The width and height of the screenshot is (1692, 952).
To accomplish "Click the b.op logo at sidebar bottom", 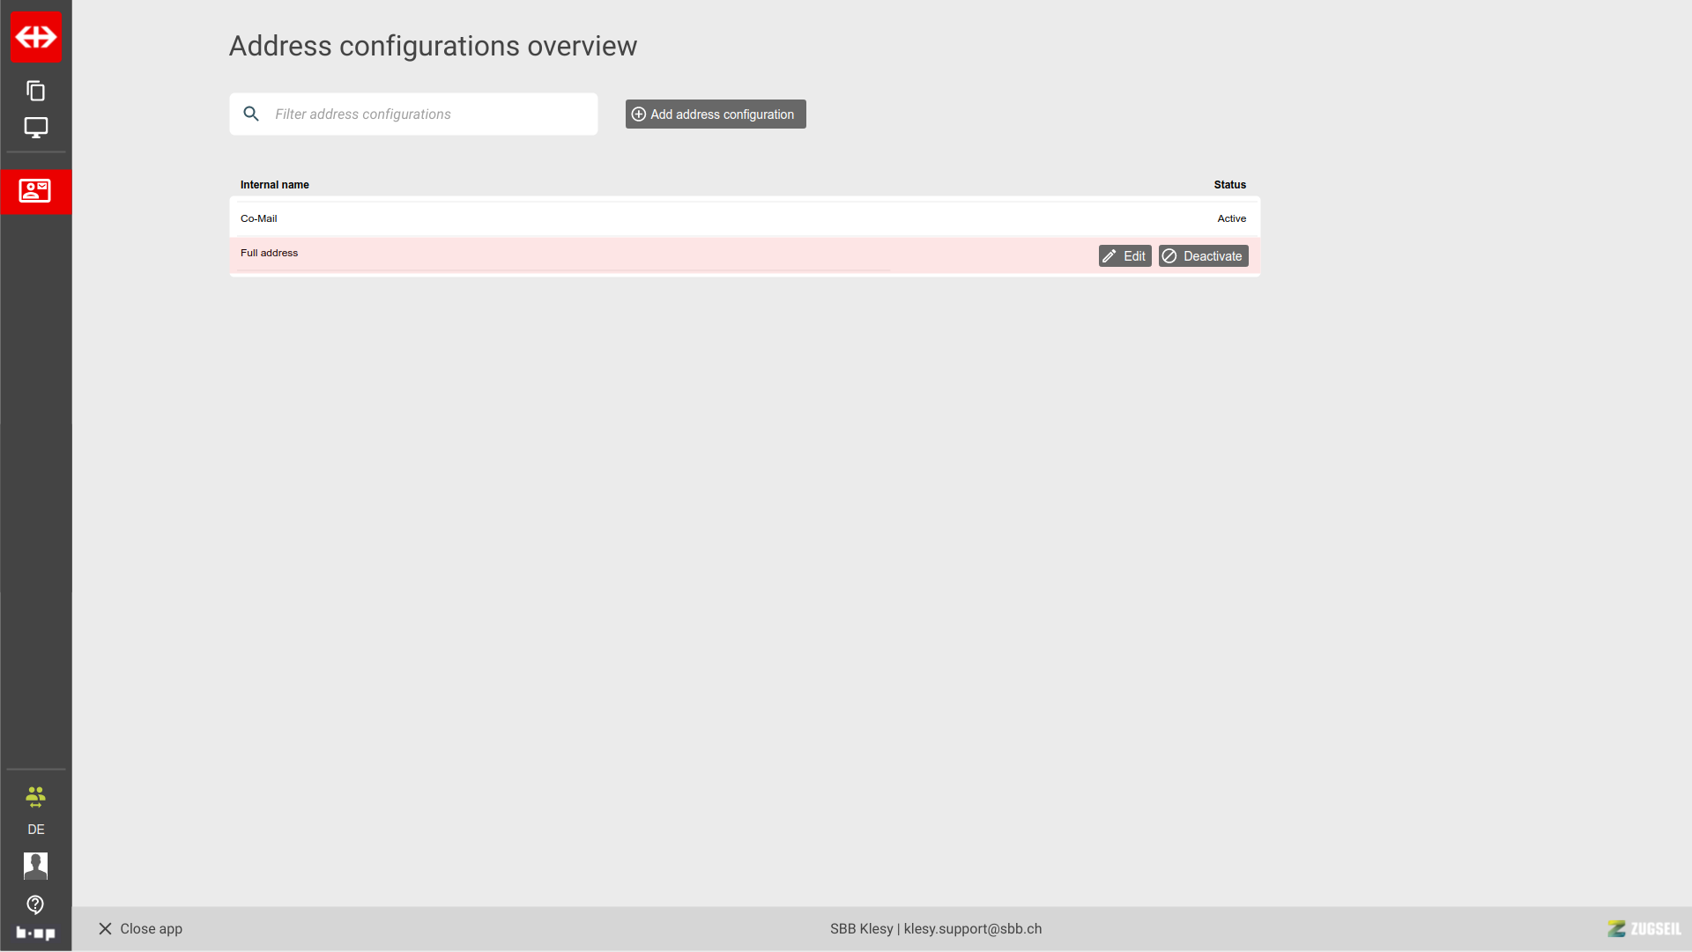I will (x=35, y=933).
